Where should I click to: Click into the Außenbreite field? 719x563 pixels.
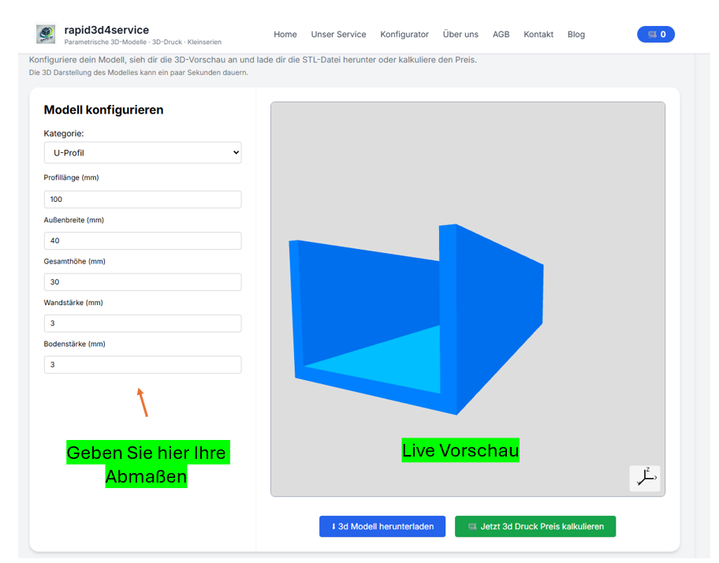click(x=143, y=240)
